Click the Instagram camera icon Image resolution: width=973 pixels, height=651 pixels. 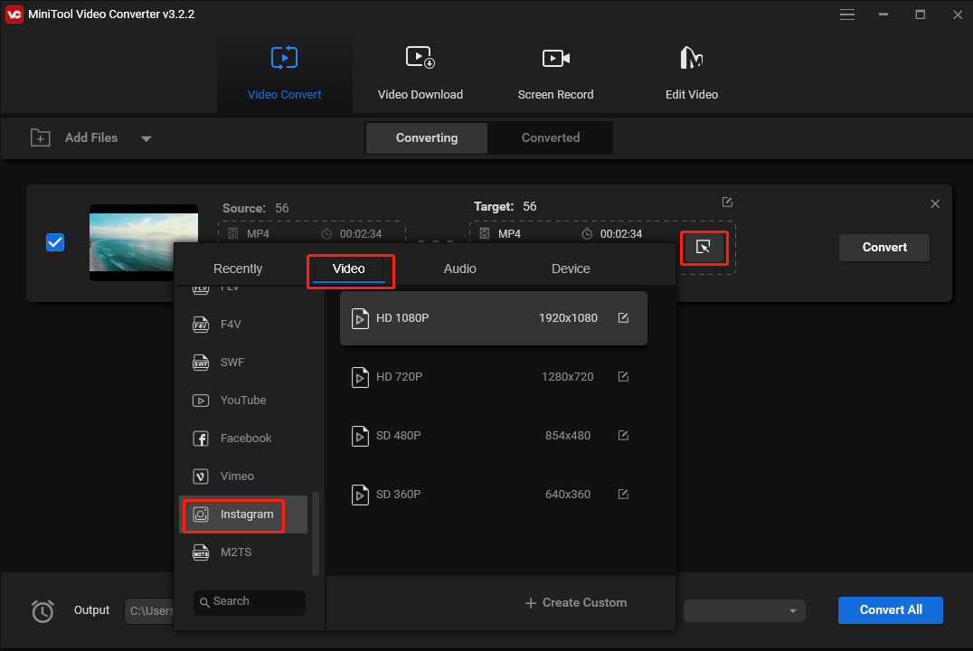coord(201,514)
